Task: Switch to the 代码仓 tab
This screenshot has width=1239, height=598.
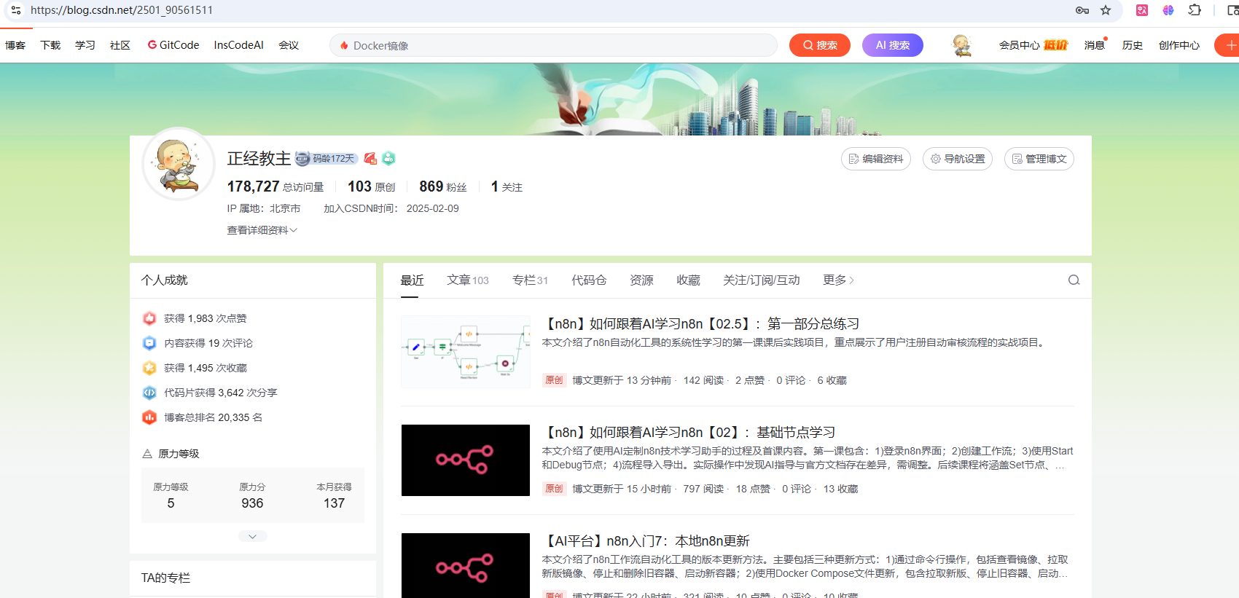Action: click(x=589, y=280)
